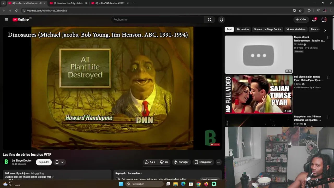The image size is (334, 188).
Task: Like the video with thumbs up
Action: click(x=150, y=162)
